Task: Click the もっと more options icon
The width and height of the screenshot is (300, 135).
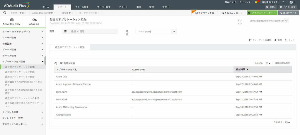Action: click(289, 40)
